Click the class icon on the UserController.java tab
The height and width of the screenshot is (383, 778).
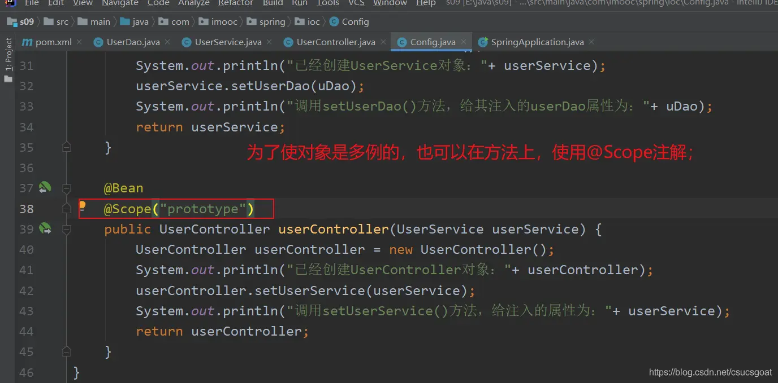point(288,42)
